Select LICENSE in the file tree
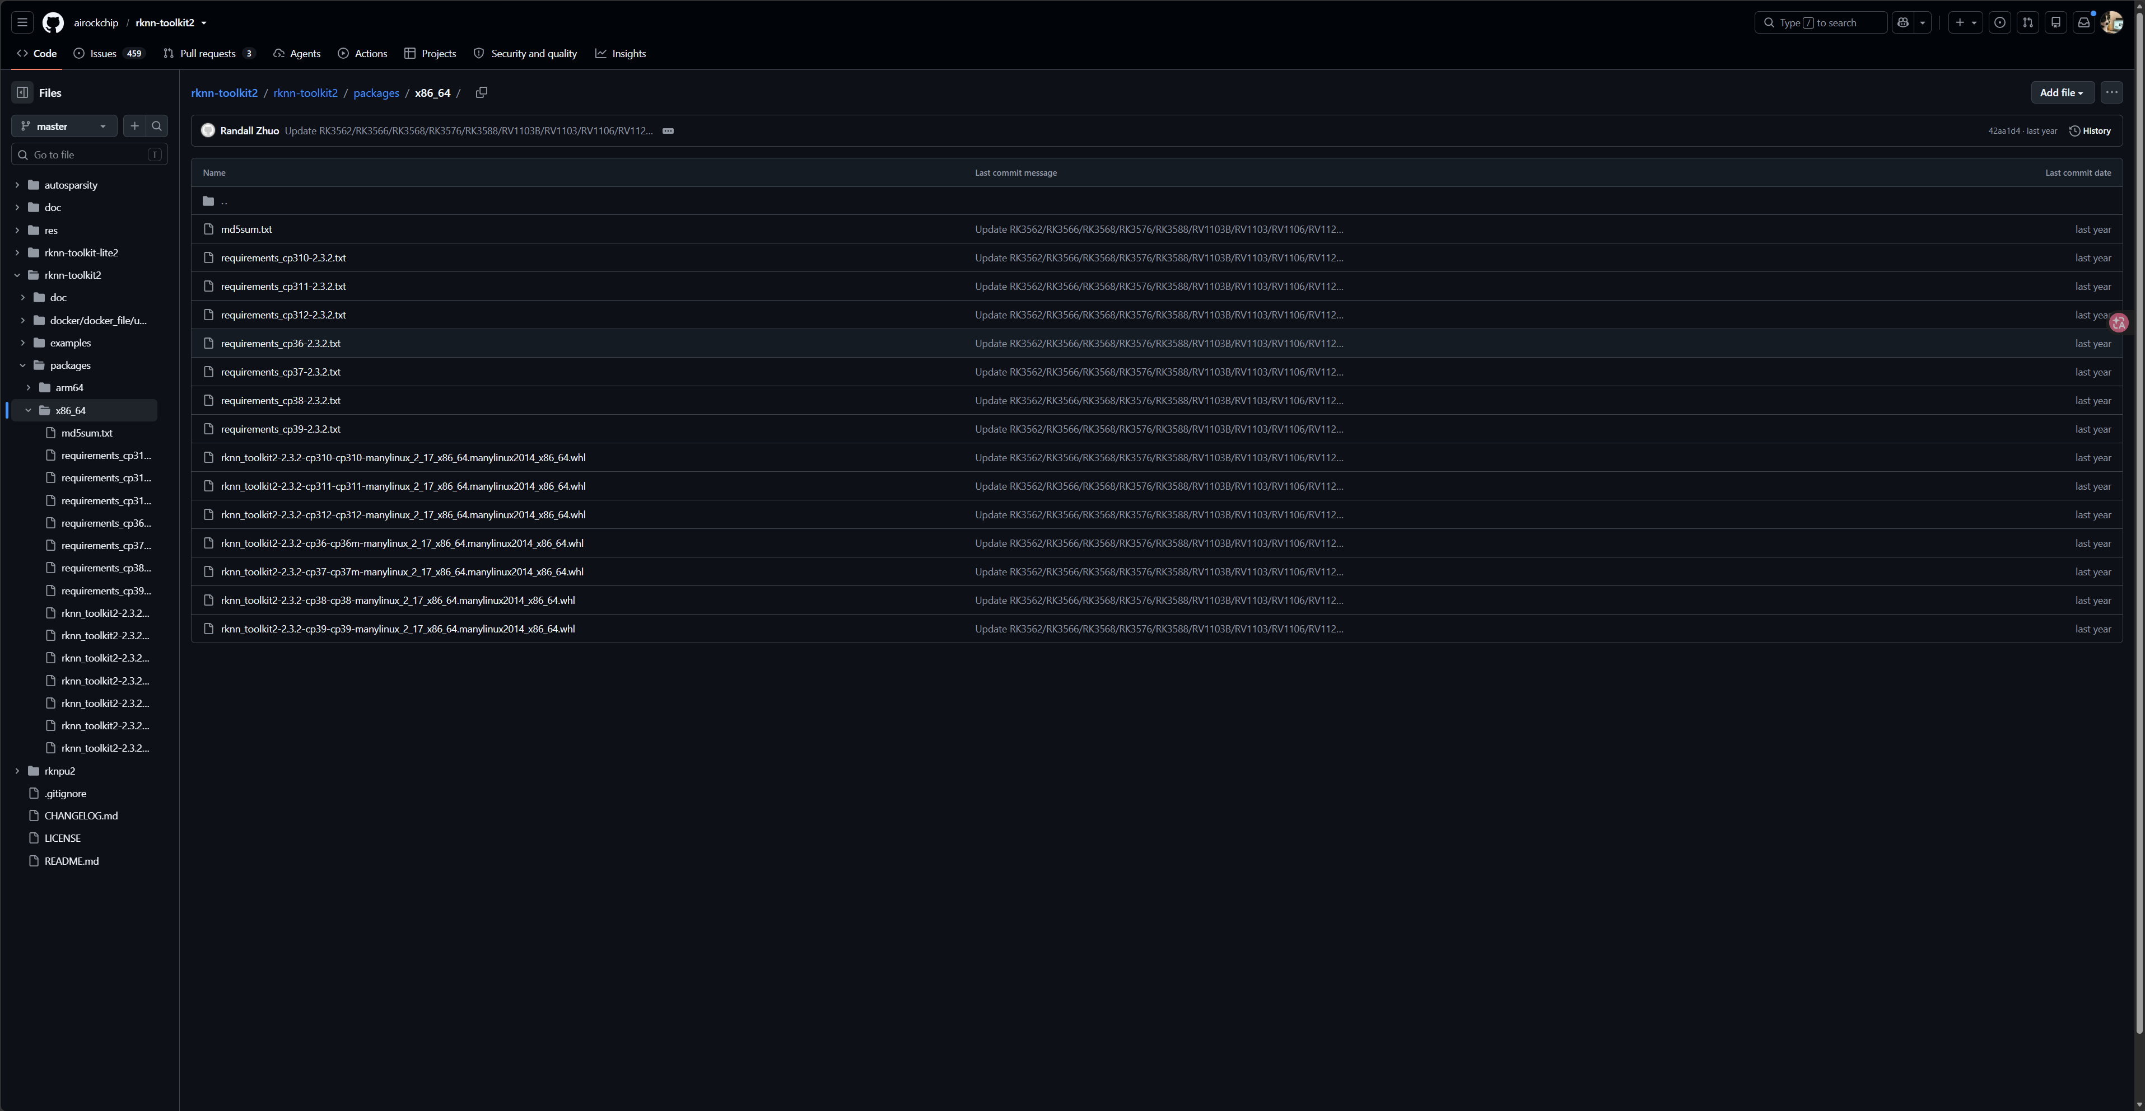Image resolution: width=2145 pixels, height=1111 pixels. (63, 838)
